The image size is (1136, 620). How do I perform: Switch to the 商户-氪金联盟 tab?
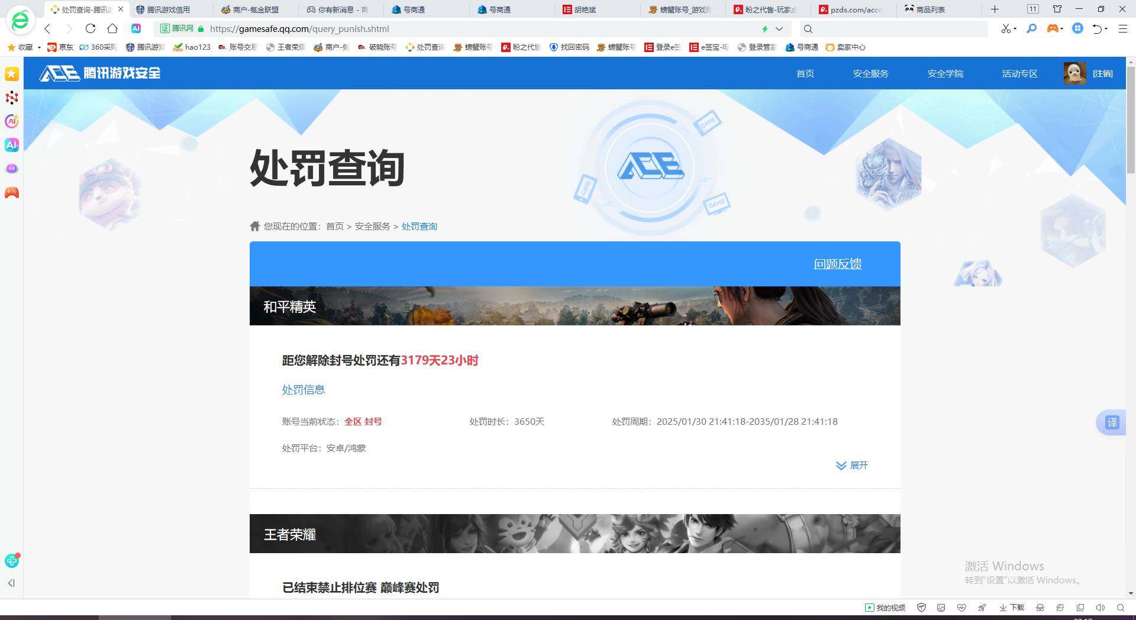pos(255,9)
